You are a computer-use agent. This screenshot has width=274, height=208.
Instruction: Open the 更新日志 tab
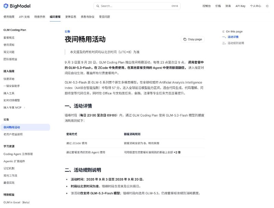[x=71, y=17]
